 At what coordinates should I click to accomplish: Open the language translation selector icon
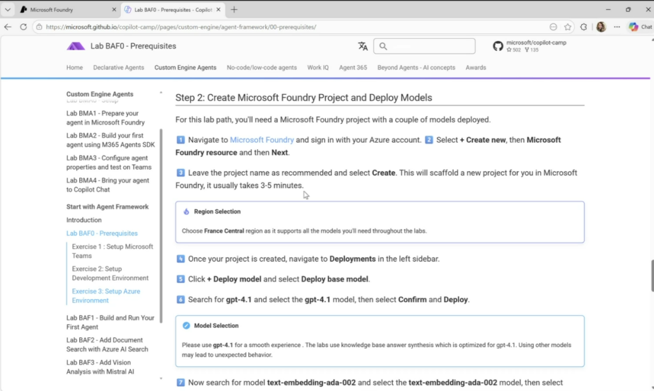coord(363,46)
